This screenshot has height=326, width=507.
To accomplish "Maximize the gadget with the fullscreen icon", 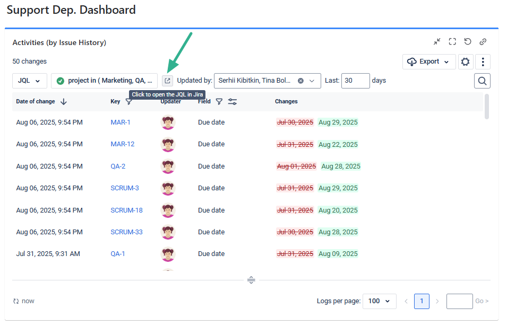I will [x=452, y=42].
